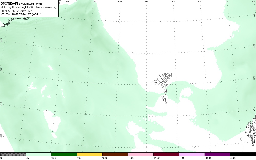Screen dimensions: 256x160
Task: Click the "VT: Fös. 16.02.2024 18Z (+54 h)" line
Action: pos(21,14)
